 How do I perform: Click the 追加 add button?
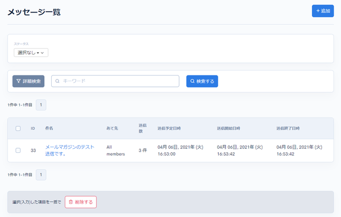[323, 11]
